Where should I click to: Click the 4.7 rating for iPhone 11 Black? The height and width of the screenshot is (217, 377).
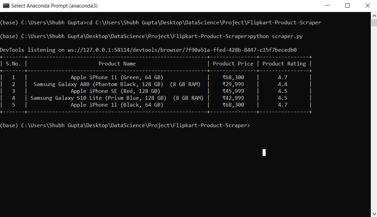[282, 105]
